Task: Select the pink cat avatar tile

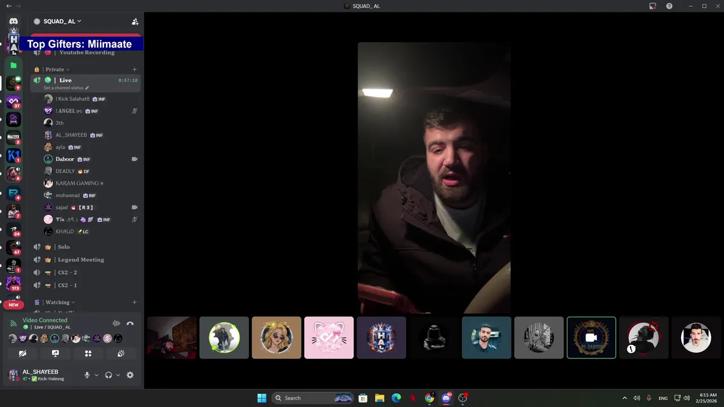Action: coord(329,337)
